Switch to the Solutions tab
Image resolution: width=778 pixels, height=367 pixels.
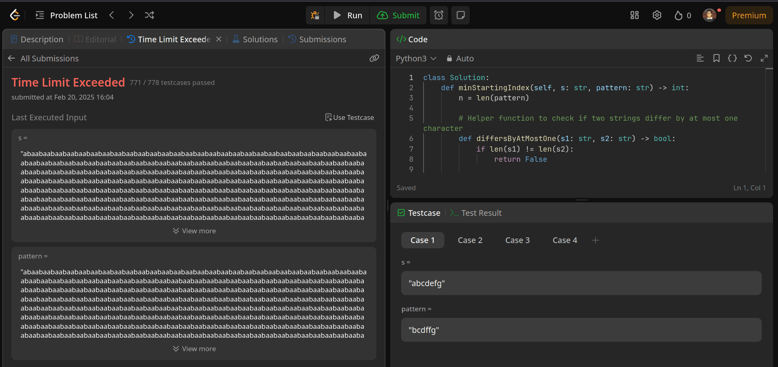tap(255, 39)
